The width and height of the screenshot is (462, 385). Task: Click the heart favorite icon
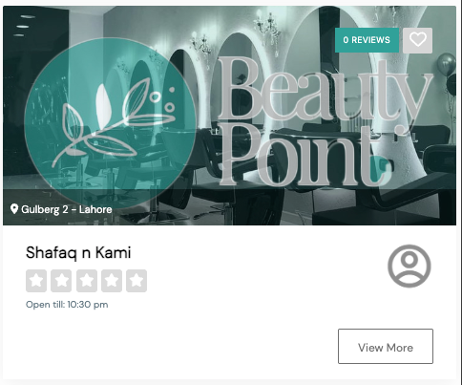pyautogui.click(x=417, y=40)
